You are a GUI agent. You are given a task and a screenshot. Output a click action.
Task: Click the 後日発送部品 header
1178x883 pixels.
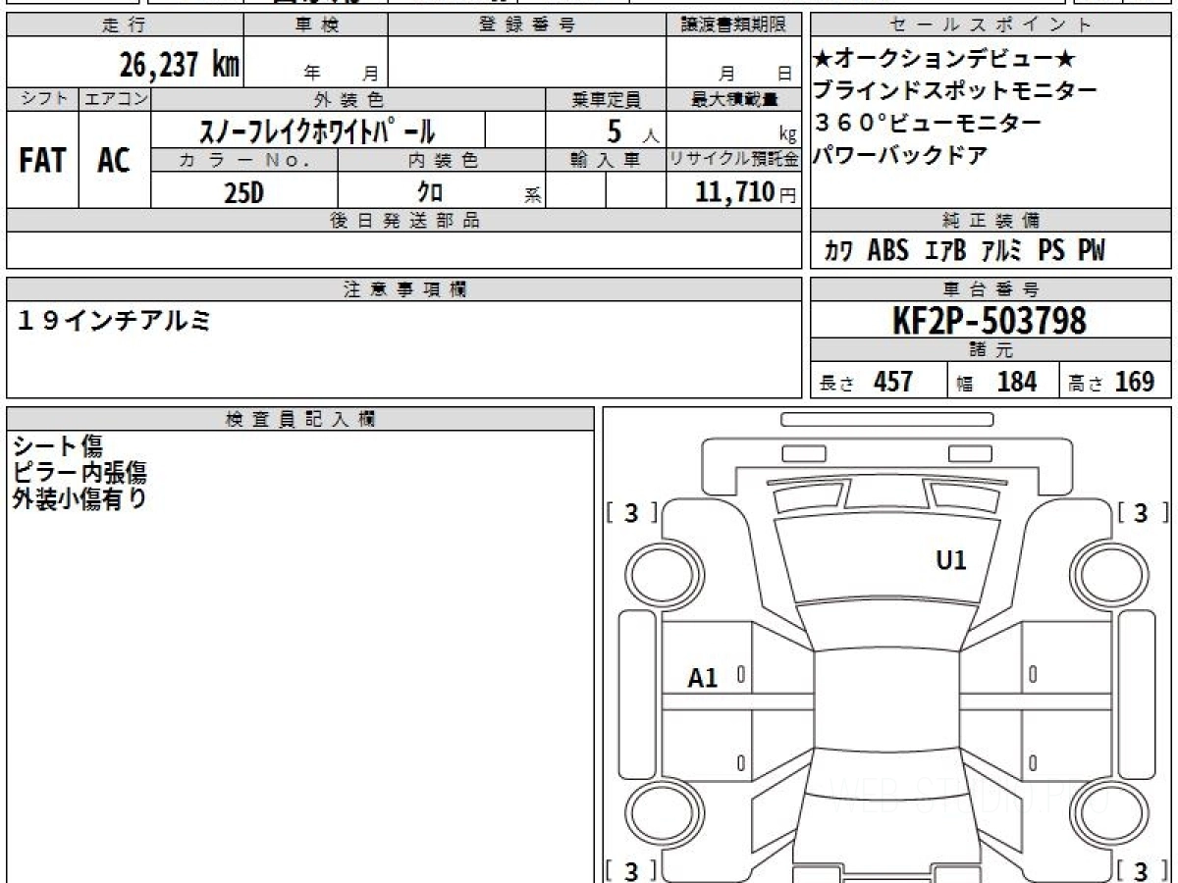point(404,221)
